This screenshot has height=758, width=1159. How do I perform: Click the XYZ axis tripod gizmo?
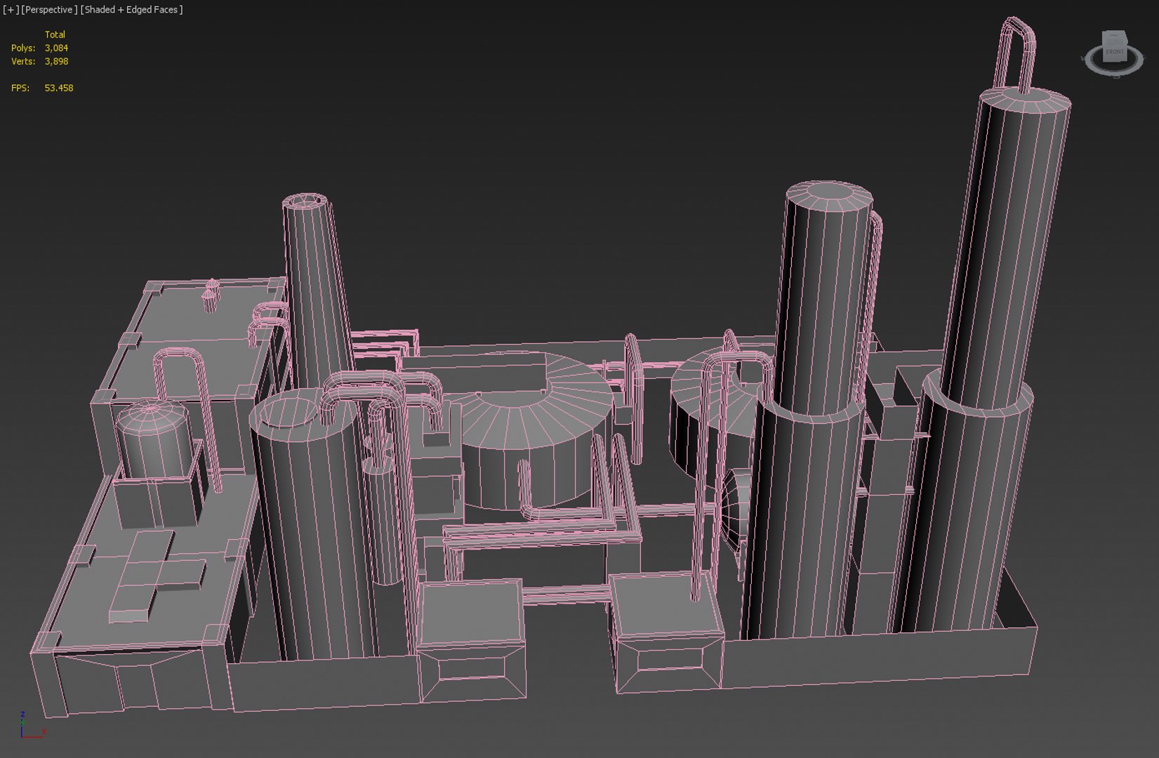pyautogui.click(x=32, y=725)
